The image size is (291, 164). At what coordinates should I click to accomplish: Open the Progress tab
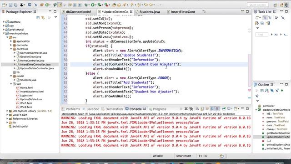[160, 109]
